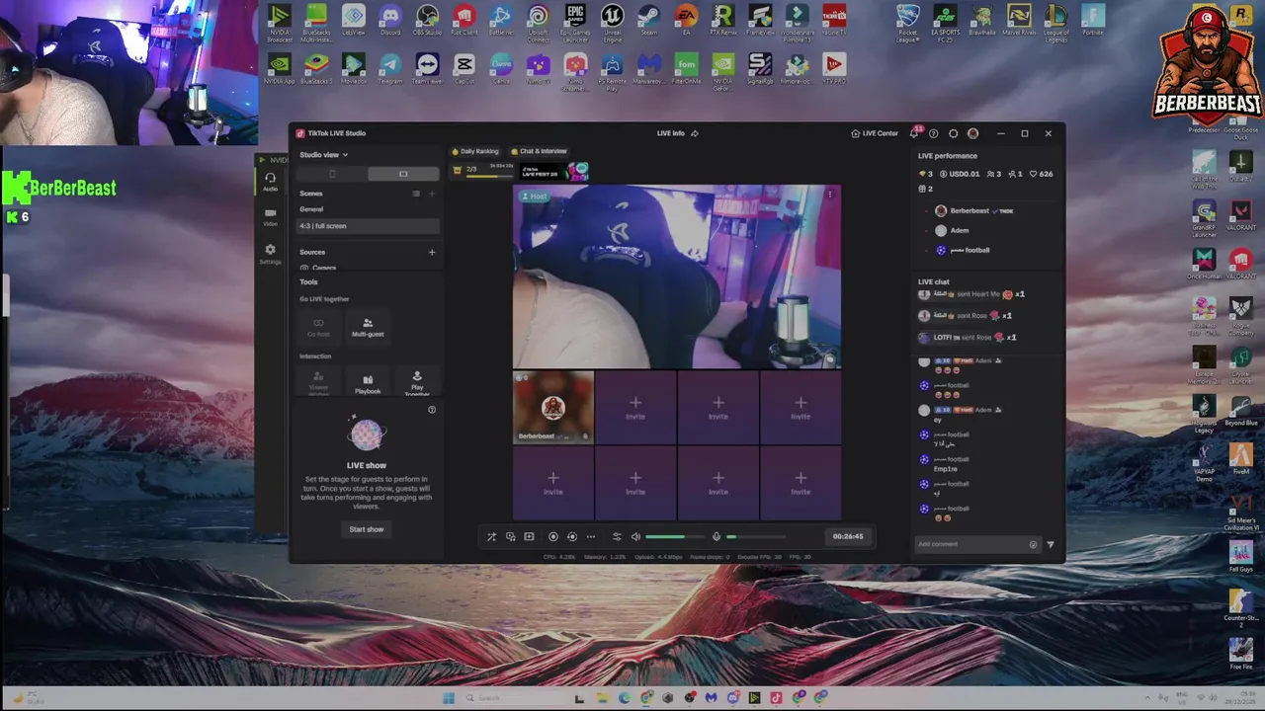Click the 00:26:45 live timer

pos(848,537)
